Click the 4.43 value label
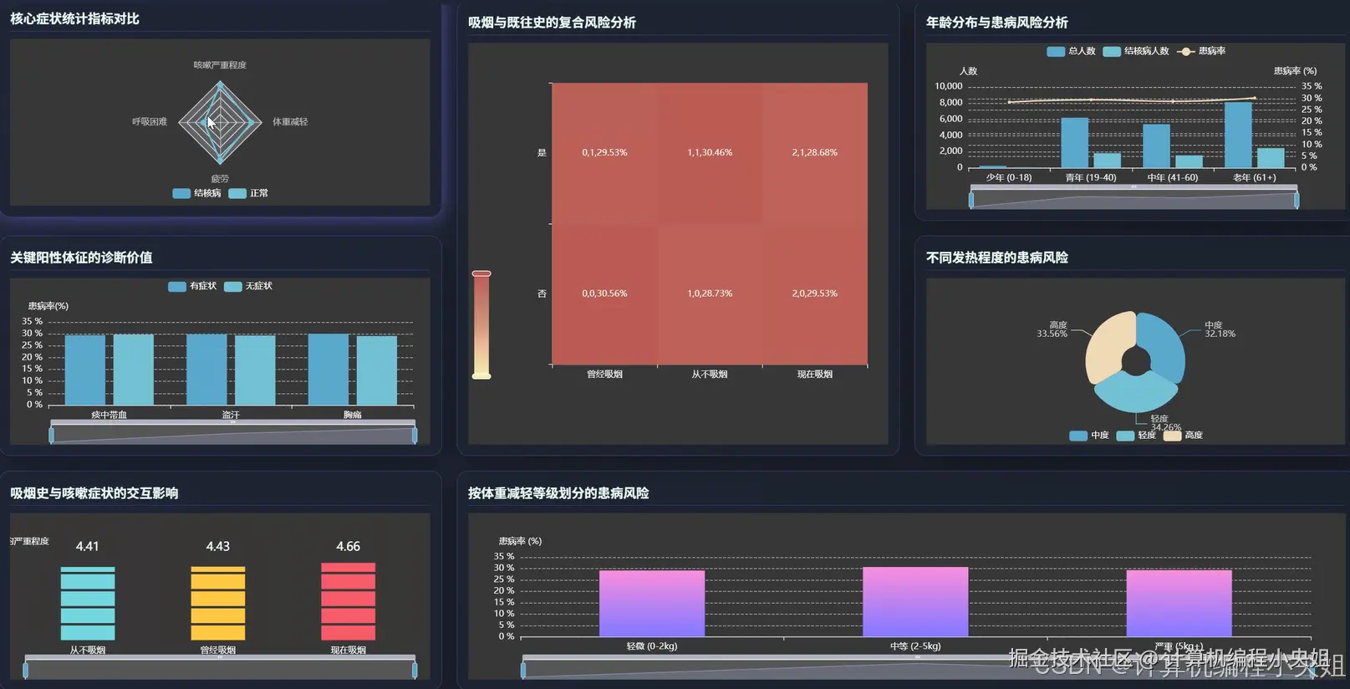 (218, 546)
